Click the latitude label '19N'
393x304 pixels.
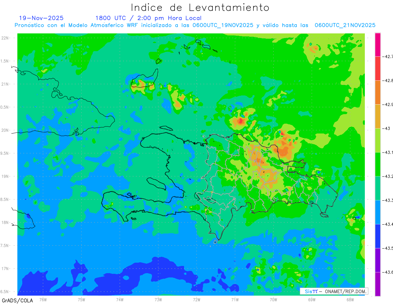[5, 176]
